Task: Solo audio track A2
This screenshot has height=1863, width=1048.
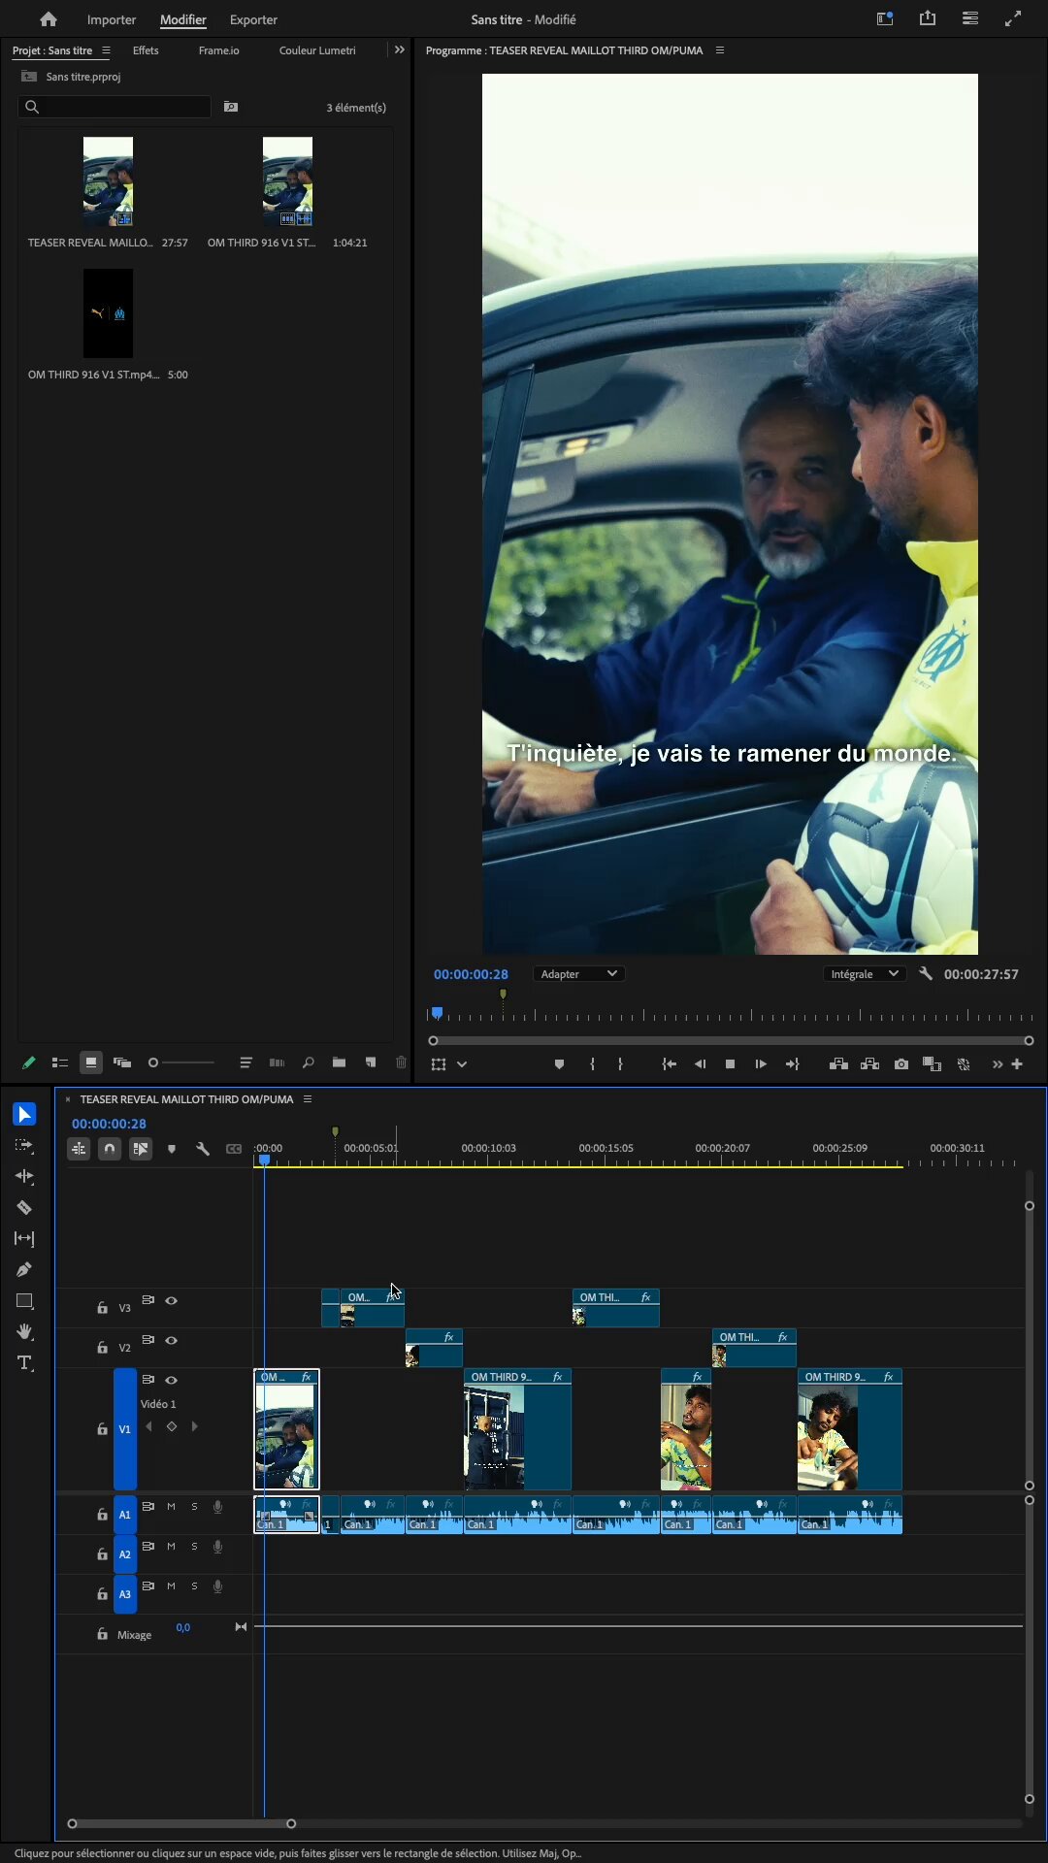Action: pos(194,1547)
